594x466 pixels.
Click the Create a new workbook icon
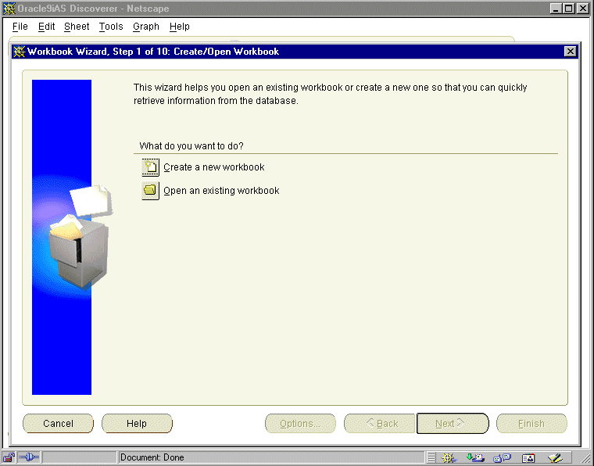click(x=150, y=167)
